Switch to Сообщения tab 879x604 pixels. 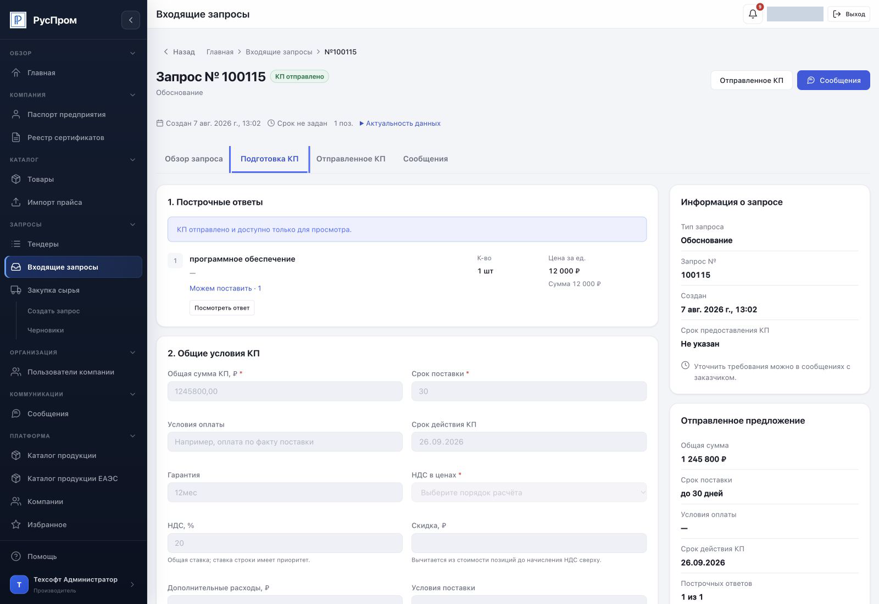tap(426, 159)
